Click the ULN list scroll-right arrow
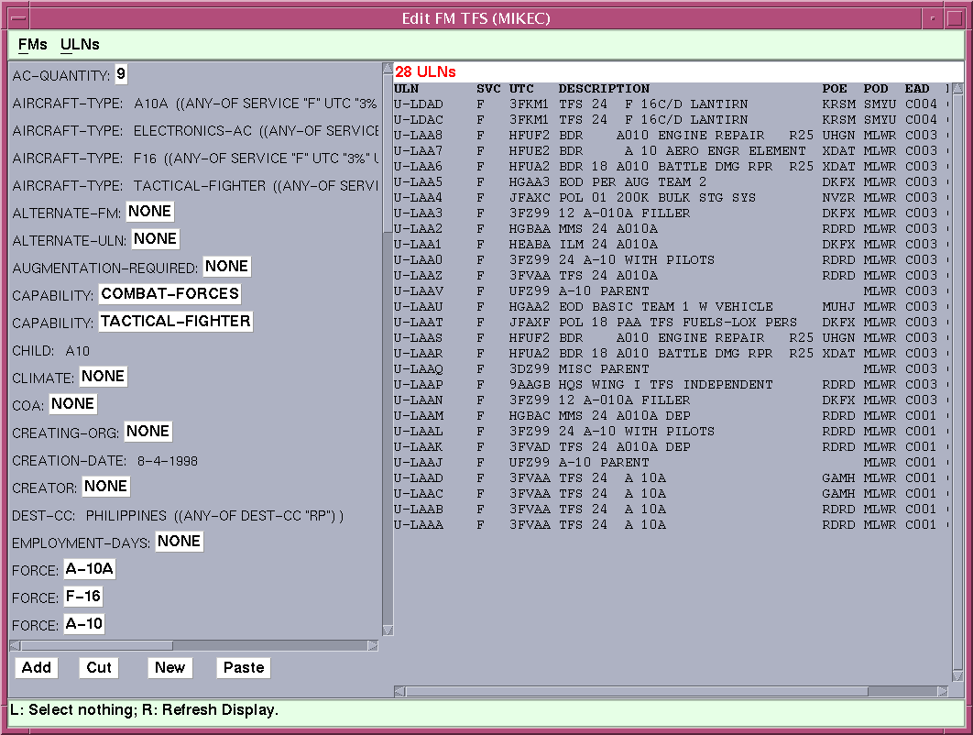 942,691
